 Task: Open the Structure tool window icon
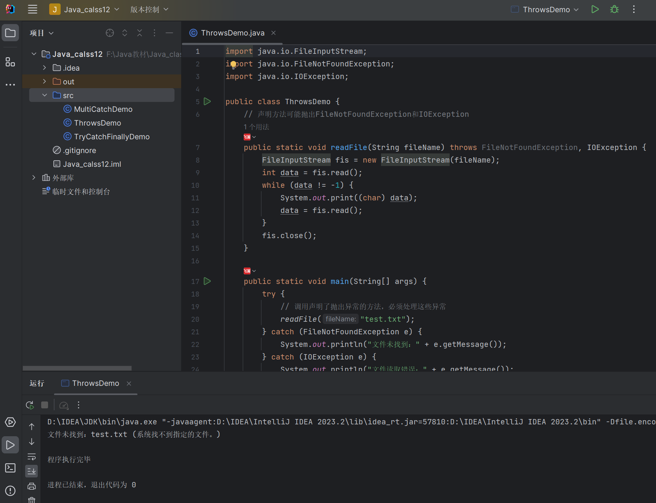(10, 62)
